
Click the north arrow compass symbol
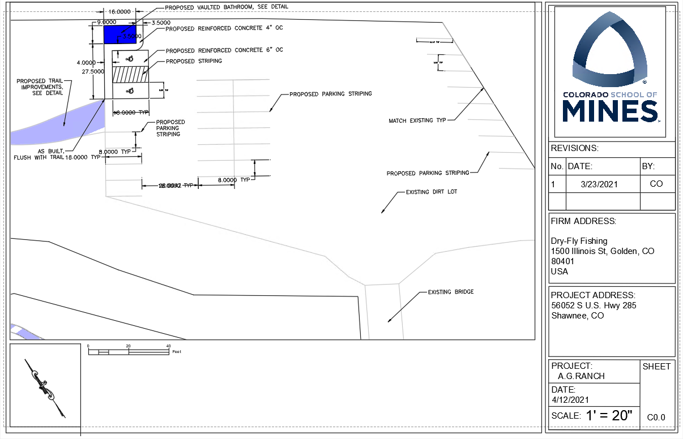tap(45, 388)
